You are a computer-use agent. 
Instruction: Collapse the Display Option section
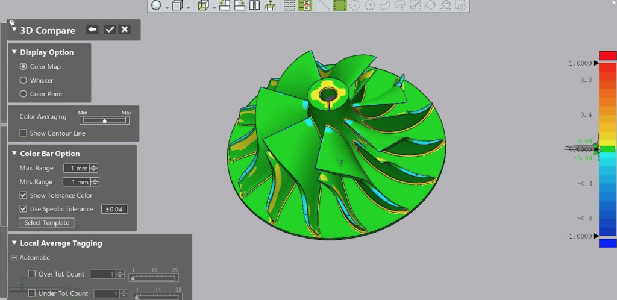click(14, 52)
